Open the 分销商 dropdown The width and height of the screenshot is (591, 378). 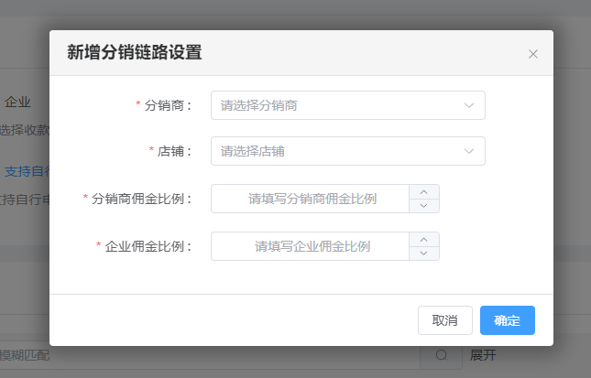tap(348, 105)
